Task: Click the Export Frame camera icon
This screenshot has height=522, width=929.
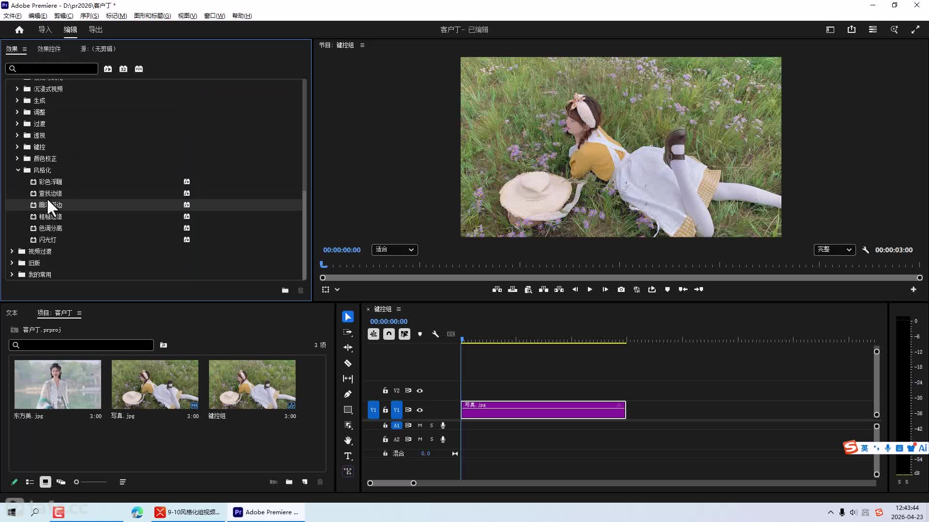Action: tap(621, 290)
